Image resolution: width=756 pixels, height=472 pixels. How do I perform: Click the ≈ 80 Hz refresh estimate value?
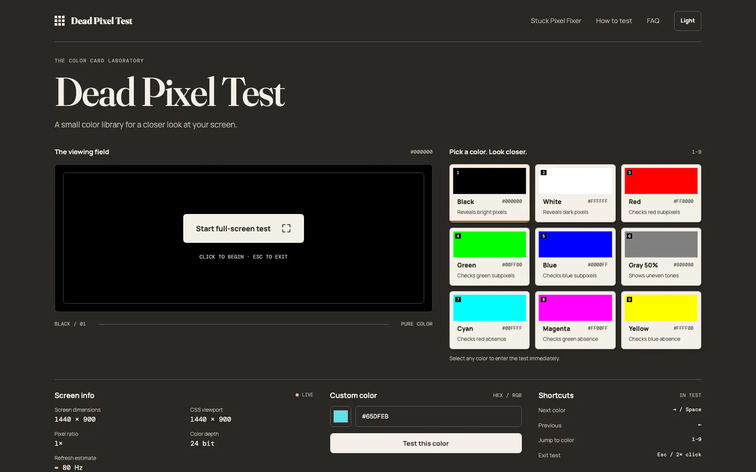point(69,467)
